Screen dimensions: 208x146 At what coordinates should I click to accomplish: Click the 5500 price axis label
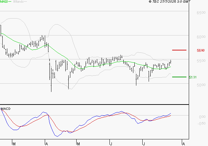pos(200,61)
